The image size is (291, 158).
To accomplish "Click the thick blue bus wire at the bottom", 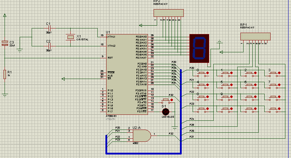I will click(143, 153).
